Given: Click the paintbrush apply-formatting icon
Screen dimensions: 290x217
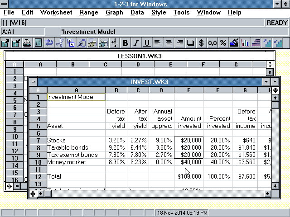Looking at the screenshot, I should click(x=234, y=43).
